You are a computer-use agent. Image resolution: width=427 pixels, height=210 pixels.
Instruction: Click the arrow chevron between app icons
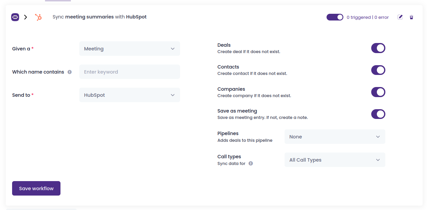26,17
